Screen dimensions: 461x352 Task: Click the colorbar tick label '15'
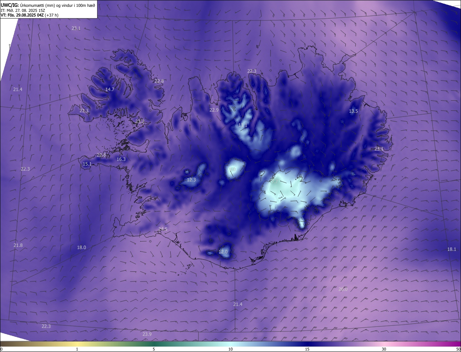click(307, 349)
